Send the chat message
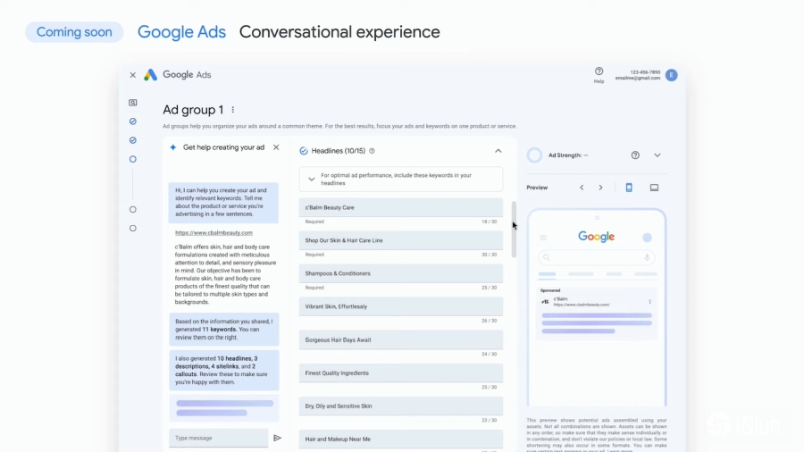This screenshot has height=452, width=804. (x=278, y=439)
